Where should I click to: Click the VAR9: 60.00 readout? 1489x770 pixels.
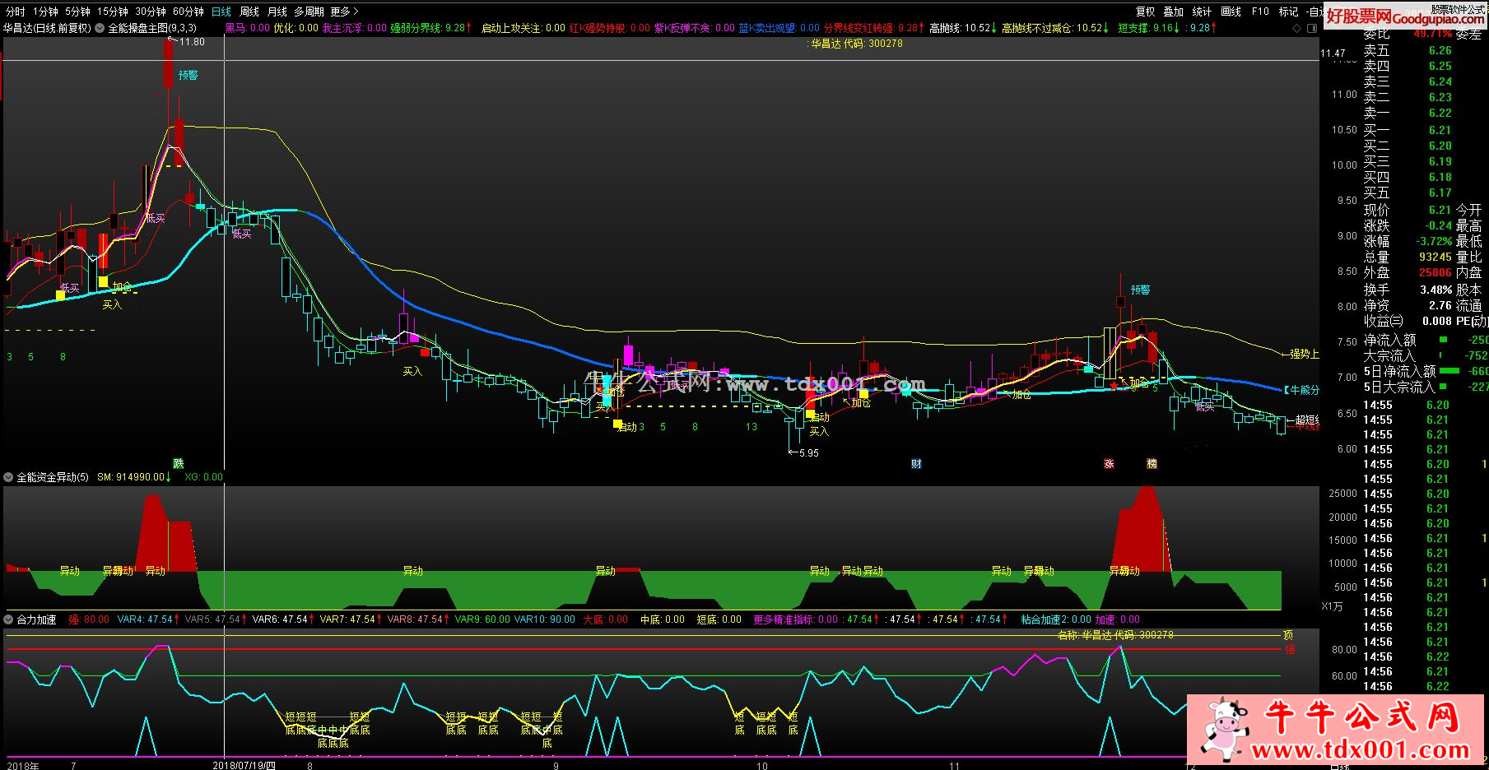tap(482, 619)
